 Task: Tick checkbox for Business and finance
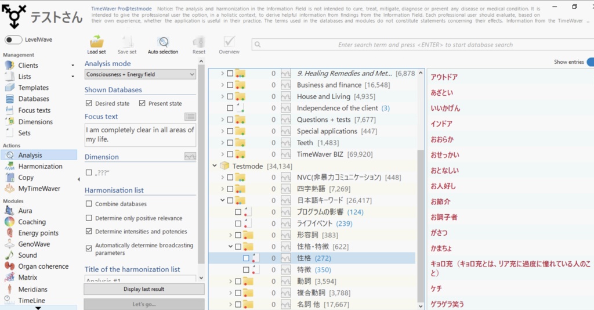coord(230,85)
